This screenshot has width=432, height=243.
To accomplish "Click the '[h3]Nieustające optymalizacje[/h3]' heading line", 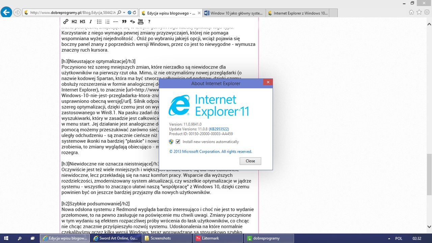I will 99,61.
